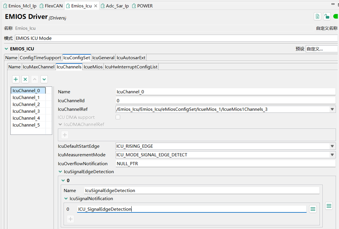Image resolution: width=339 pixels, height=229 pixels.
Task: Add a new IcuChannel with the plus button
Action: point(16,79)
